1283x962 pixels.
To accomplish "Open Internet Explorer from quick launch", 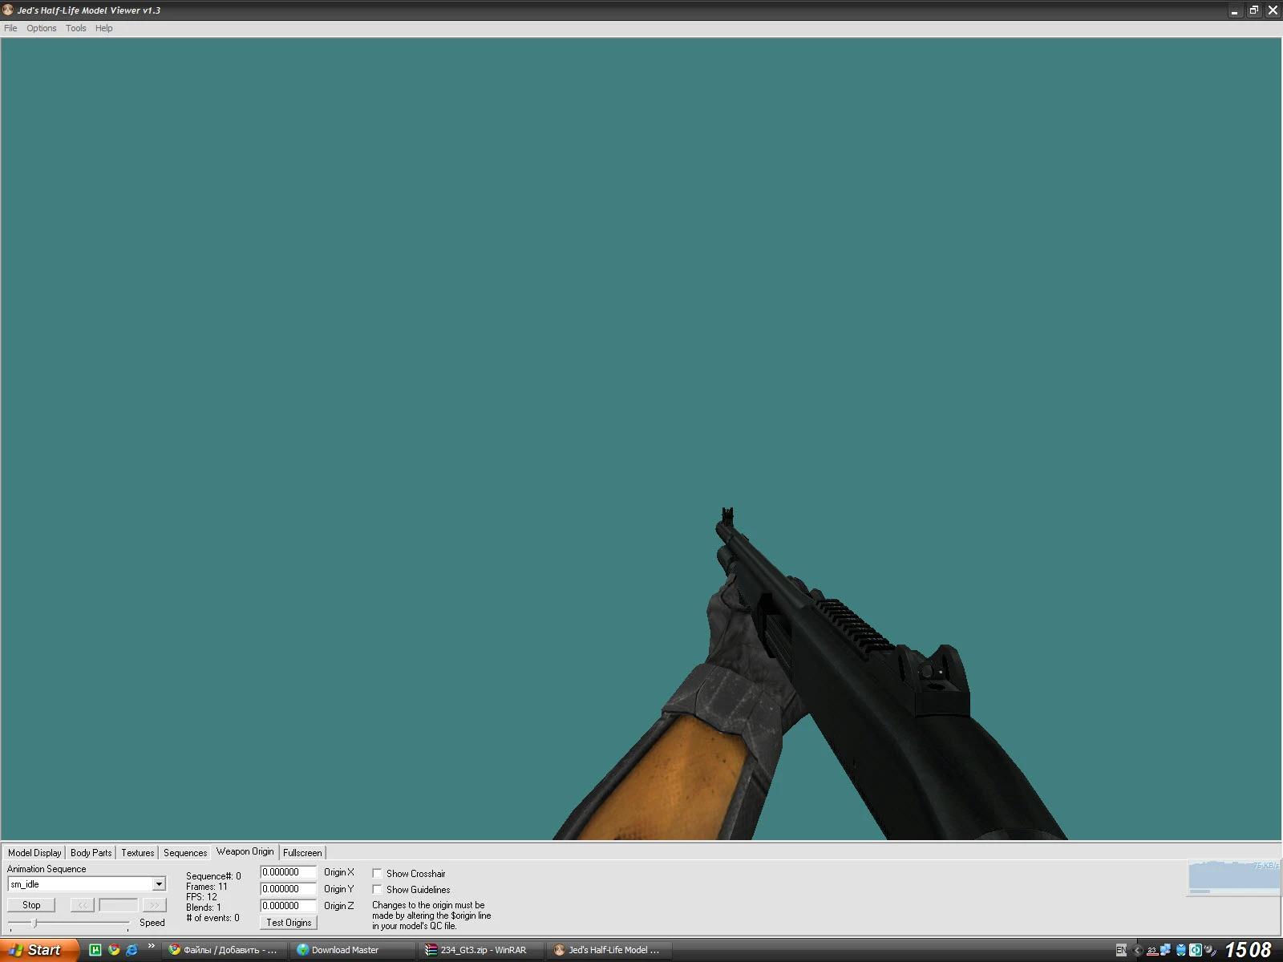I will [131, 950].
